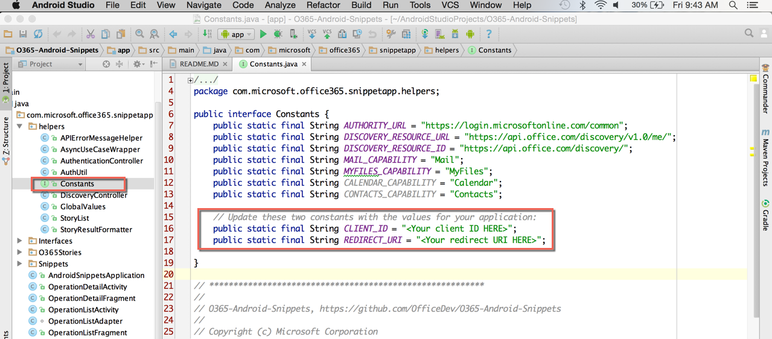Expand the Interfaces folder
Viewport: 772px width, 339px height.
point(20,241)
